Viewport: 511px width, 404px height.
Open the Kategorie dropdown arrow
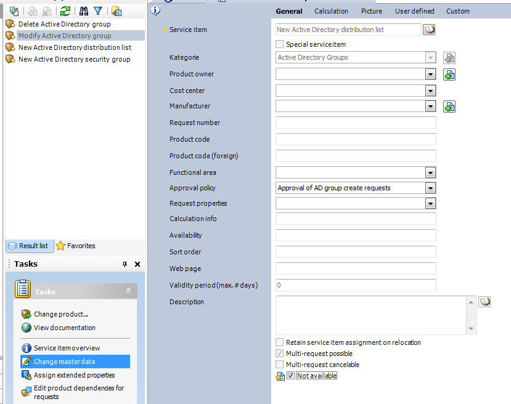(430, 58)
